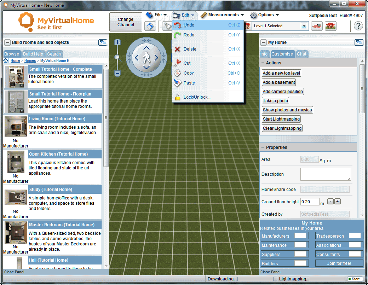Click Close Panel under My Home
This screenshot has height=285, width=368.
coord(270,272)
